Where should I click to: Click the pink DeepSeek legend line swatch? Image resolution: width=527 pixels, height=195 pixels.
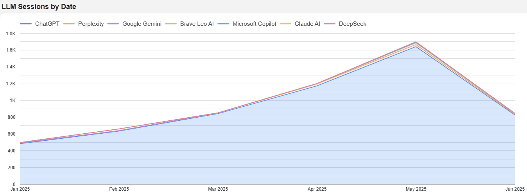[329, 24]
